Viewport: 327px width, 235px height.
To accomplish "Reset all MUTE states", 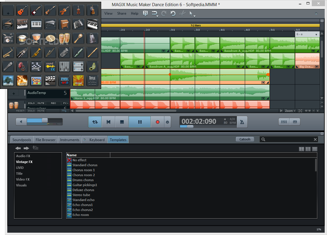I will [x=41, y=111].
